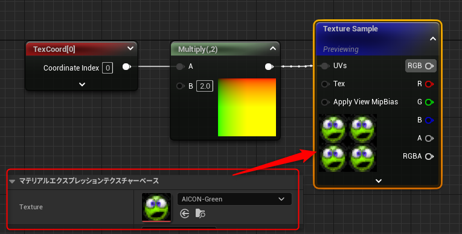Click the green G output pin

pyautogui.click(x=429, y=102)
